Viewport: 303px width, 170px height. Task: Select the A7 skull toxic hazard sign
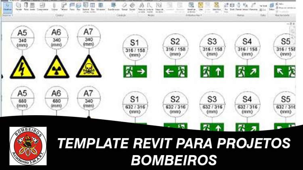[x=89, y=66]
